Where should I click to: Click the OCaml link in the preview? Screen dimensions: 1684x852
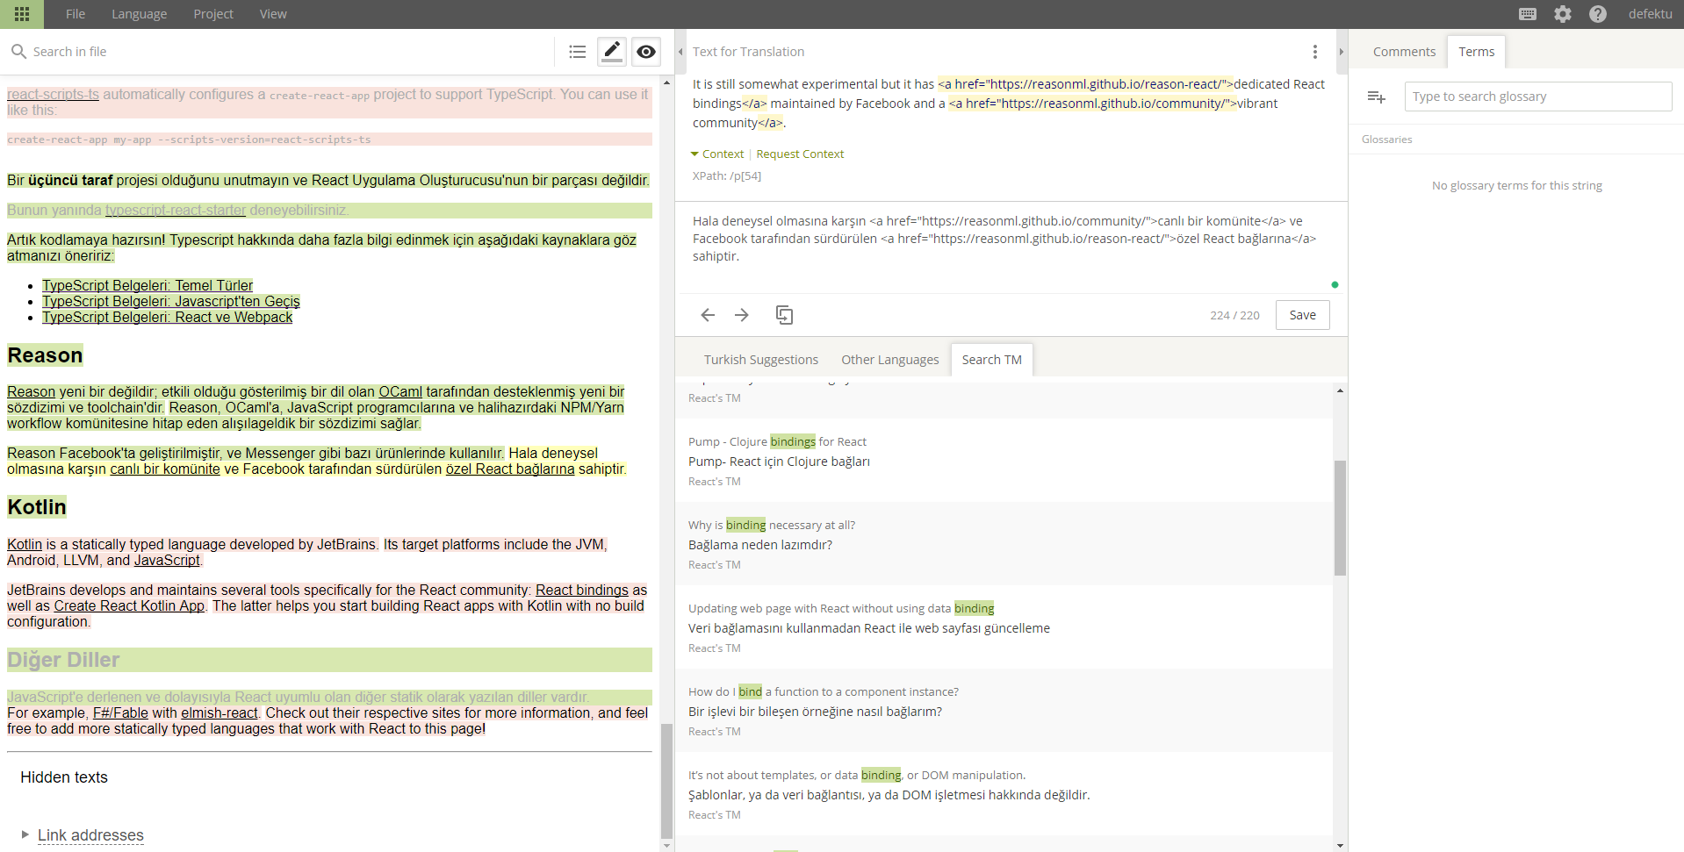pyautogui.click(x=400, y=392)
